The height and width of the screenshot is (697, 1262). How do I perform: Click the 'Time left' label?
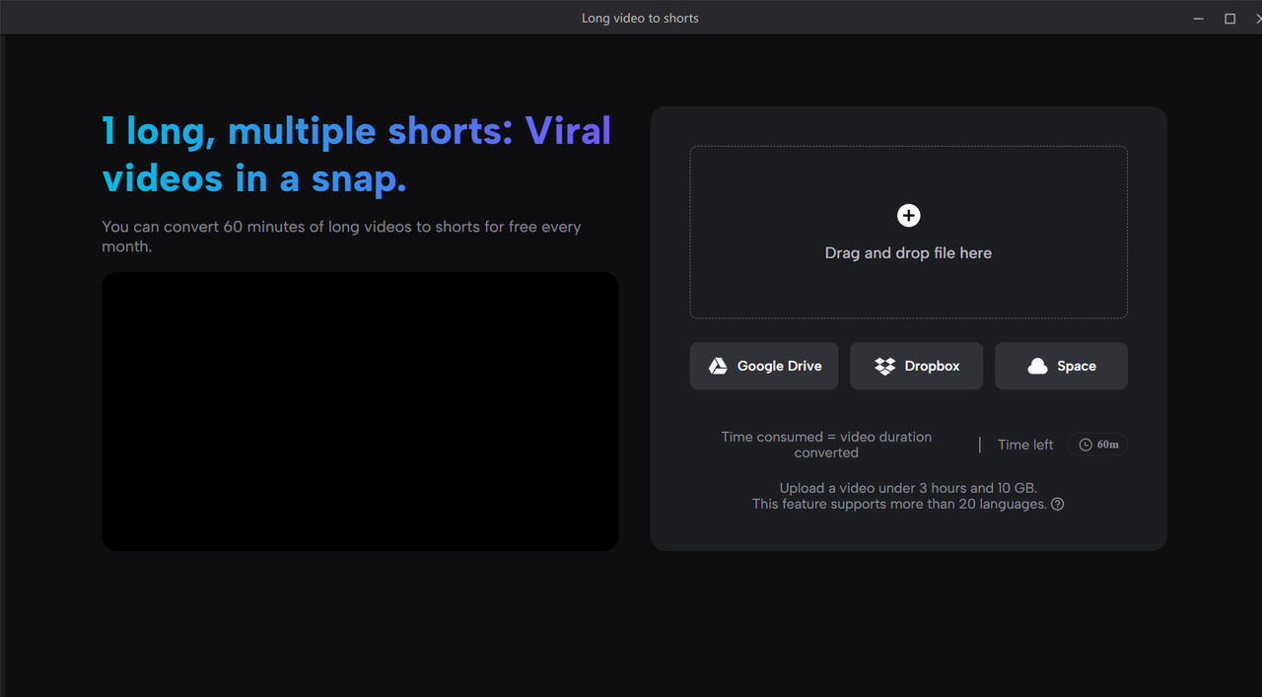1025,445
